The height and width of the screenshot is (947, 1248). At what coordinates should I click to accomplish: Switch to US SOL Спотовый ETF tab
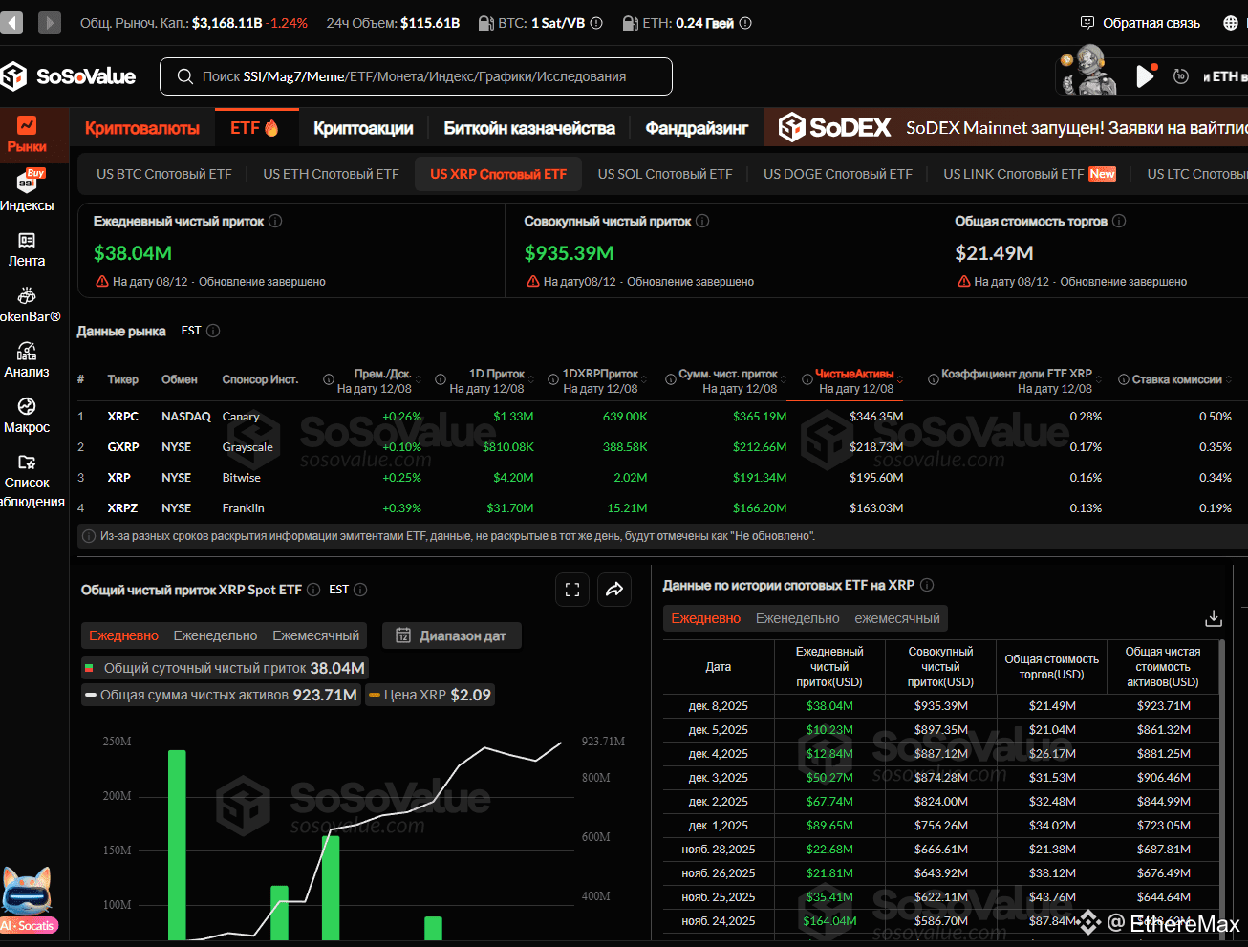[x=665, y=174]
